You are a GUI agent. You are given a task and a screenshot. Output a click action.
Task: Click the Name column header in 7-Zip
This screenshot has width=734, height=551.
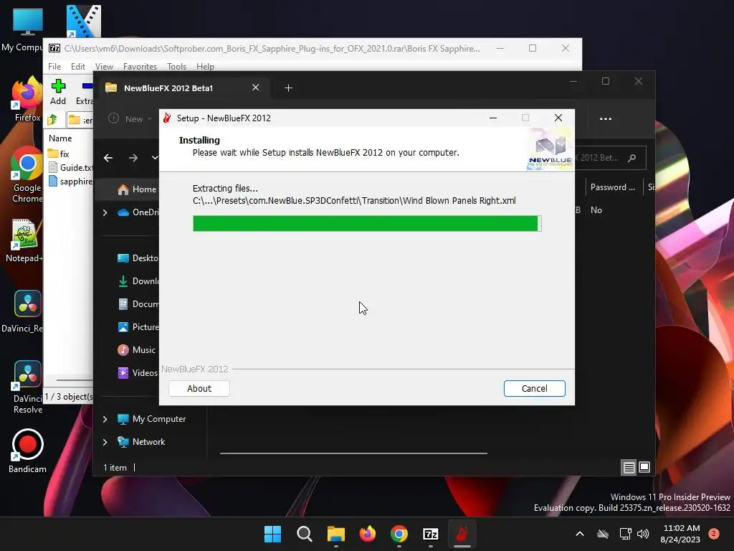click(60, 138)
